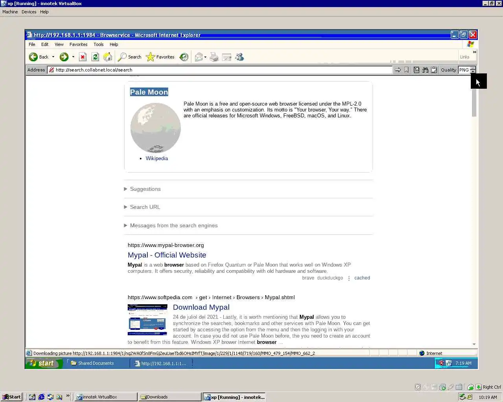
Task: Open the VirtualBox Devices menu
Action: click(x=29, y=12)
